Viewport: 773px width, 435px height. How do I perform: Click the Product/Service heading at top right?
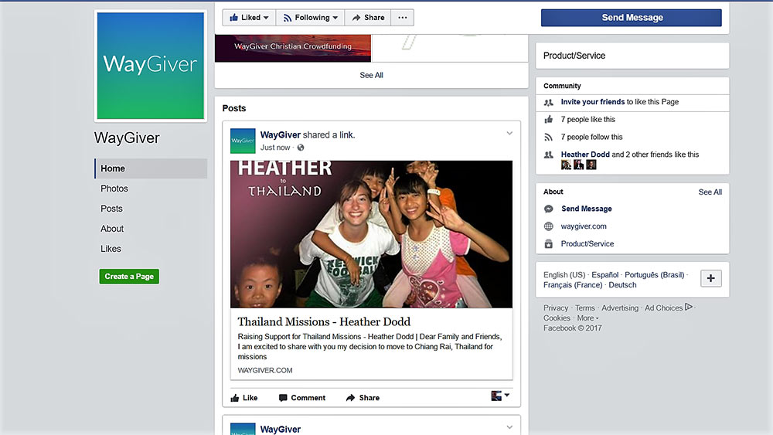[x=574, y=56]
